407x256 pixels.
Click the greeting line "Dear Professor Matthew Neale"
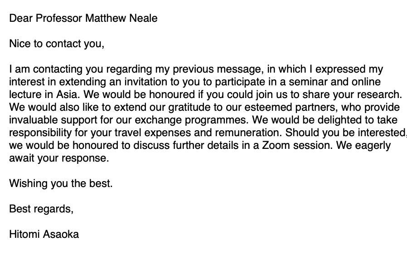(83, 19)
